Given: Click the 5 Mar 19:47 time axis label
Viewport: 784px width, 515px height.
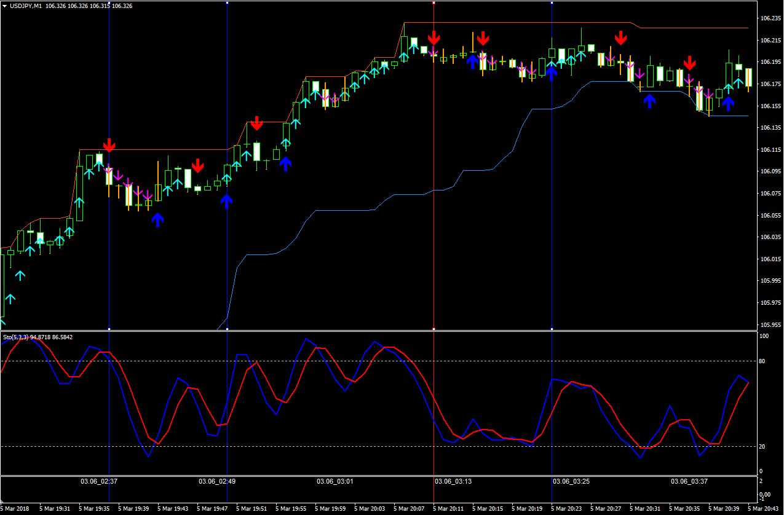Looking at the screenshot, I should (212, 509).
